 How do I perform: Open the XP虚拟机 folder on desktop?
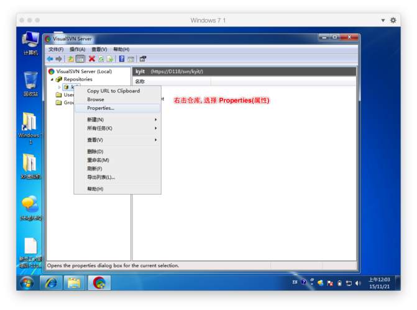(30, 166)
